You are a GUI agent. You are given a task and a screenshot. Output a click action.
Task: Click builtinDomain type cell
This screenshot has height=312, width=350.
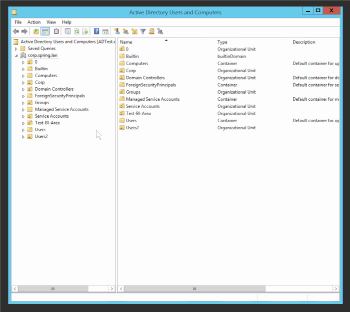tap(231, 56)
